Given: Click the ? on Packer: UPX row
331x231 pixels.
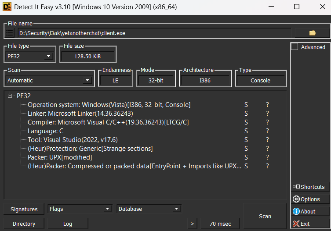Looking at the screenshot, I should pos(267,157).
